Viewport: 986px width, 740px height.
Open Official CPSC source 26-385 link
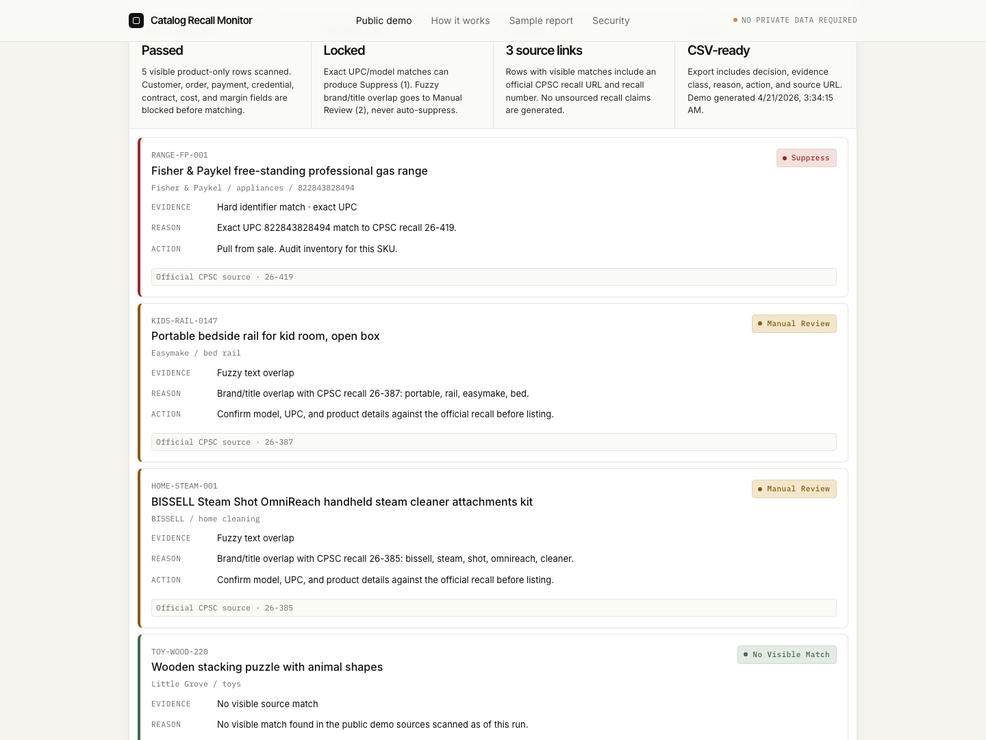494,608
